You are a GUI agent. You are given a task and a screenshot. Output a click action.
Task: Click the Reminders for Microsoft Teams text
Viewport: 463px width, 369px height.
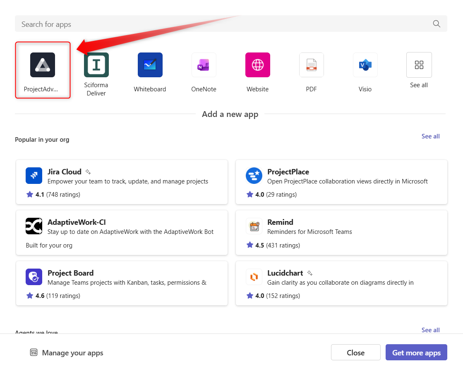pyautogui.click(x=309, y=232)
